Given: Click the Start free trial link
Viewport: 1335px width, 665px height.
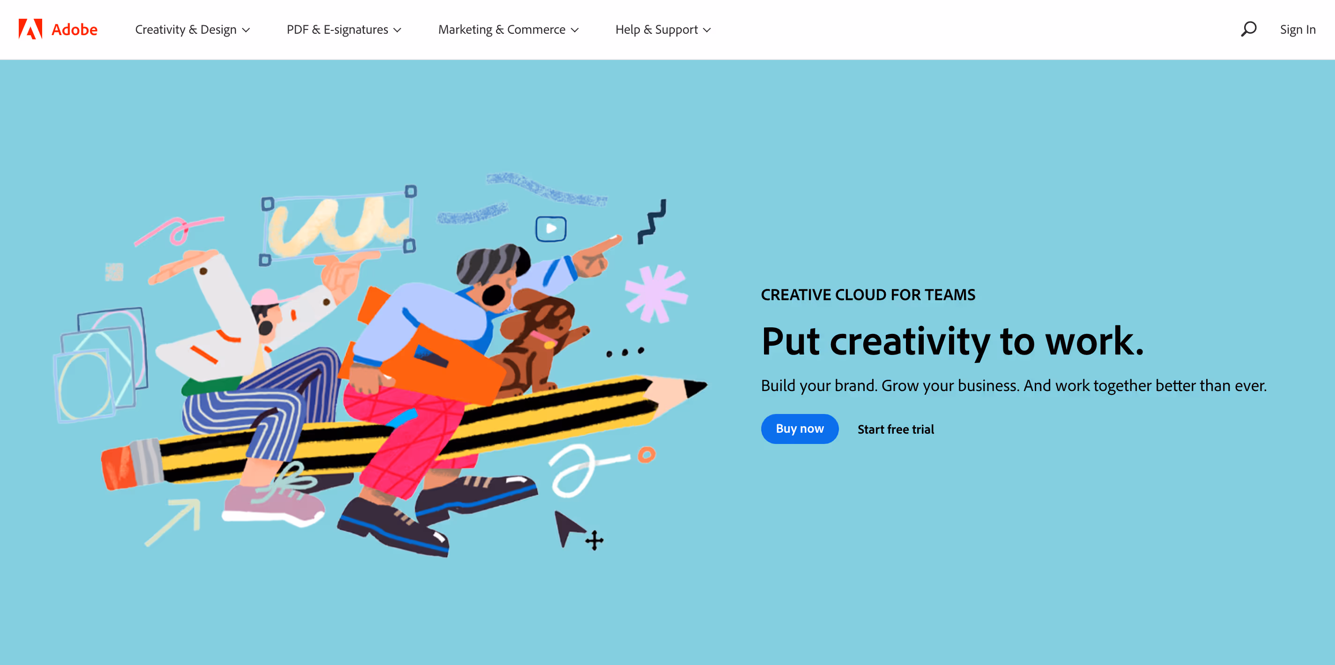Looking at the screenshot, I should pyautogui.click(x=896, y=429).
